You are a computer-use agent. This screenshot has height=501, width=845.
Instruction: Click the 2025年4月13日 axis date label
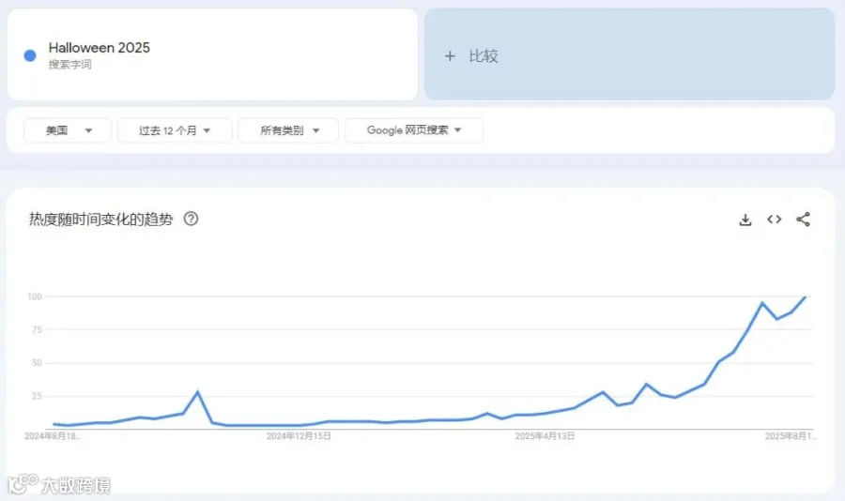tap(545, 436)
